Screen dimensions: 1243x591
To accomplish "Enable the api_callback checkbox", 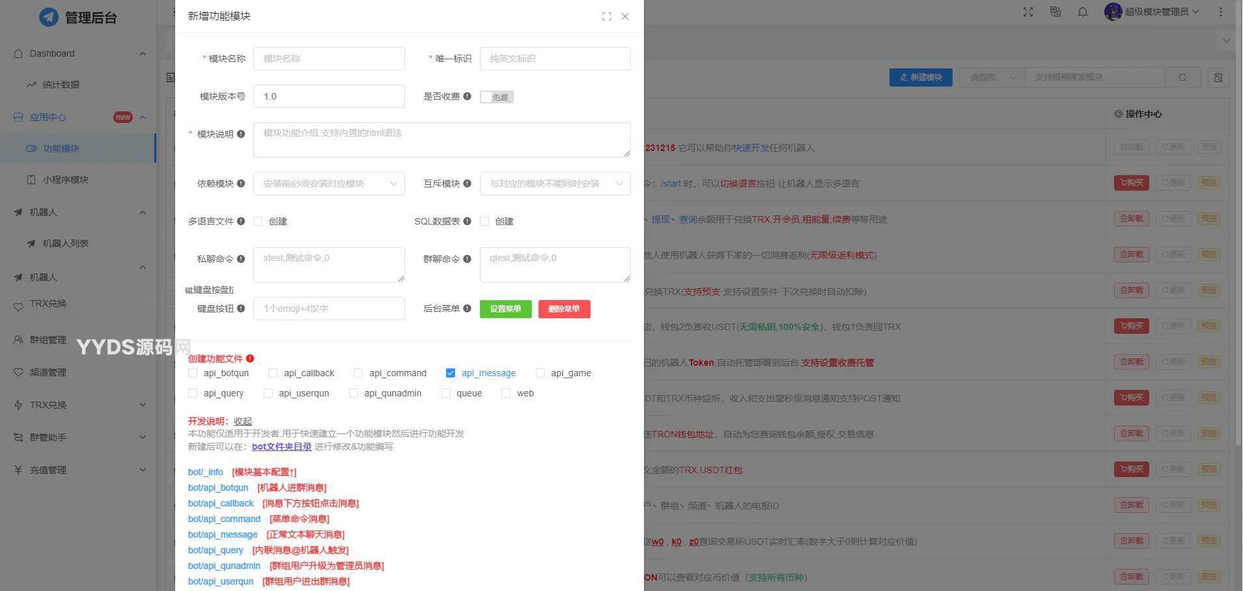I will 273,373.
